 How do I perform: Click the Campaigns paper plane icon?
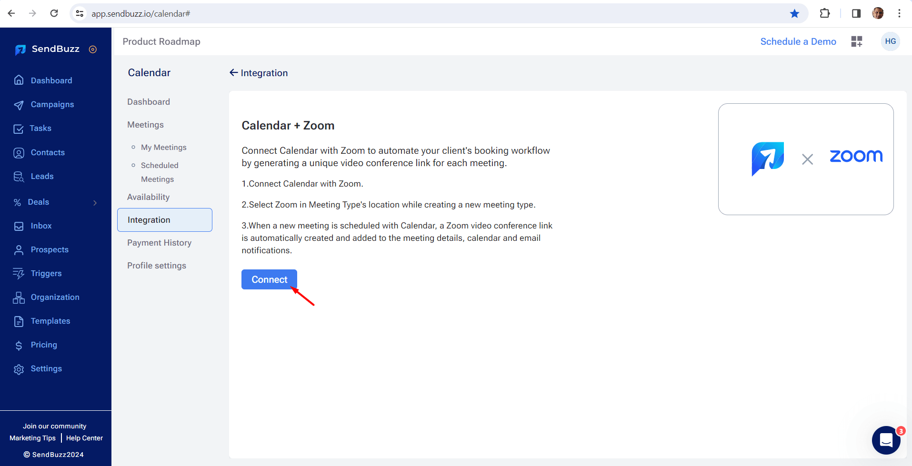click(19, 105)
